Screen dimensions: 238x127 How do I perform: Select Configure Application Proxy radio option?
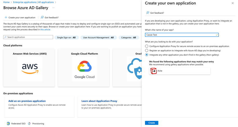click(147, 46)
